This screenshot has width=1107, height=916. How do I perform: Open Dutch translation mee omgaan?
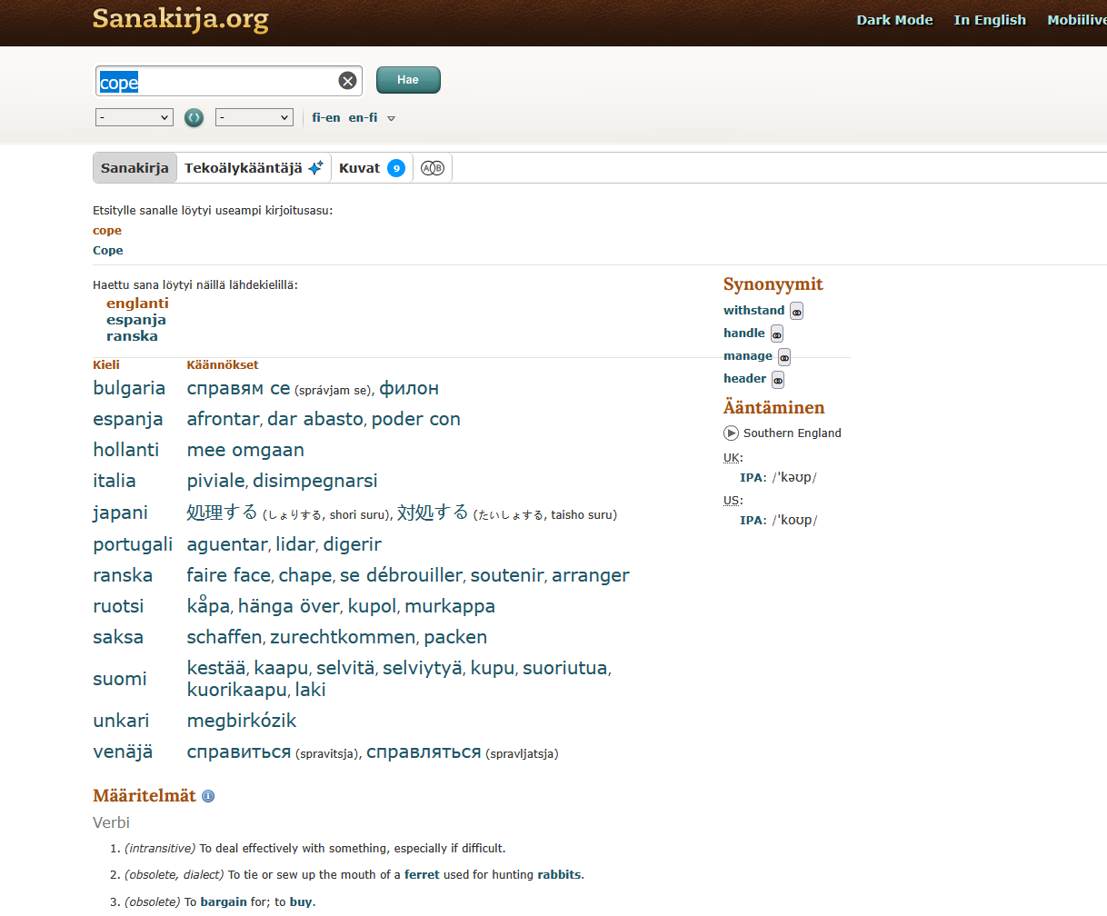point(245,451)
